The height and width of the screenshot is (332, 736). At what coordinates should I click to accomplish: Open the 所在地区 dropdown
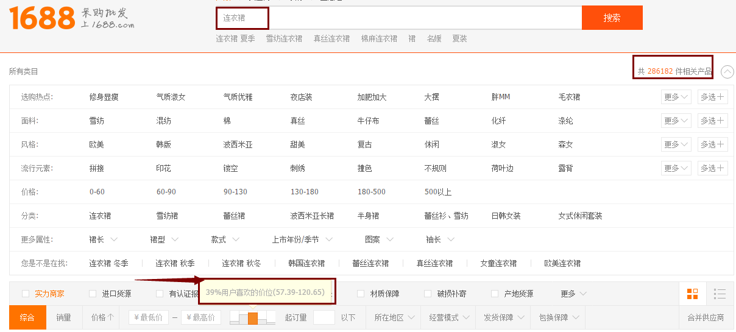pos(394,317)
